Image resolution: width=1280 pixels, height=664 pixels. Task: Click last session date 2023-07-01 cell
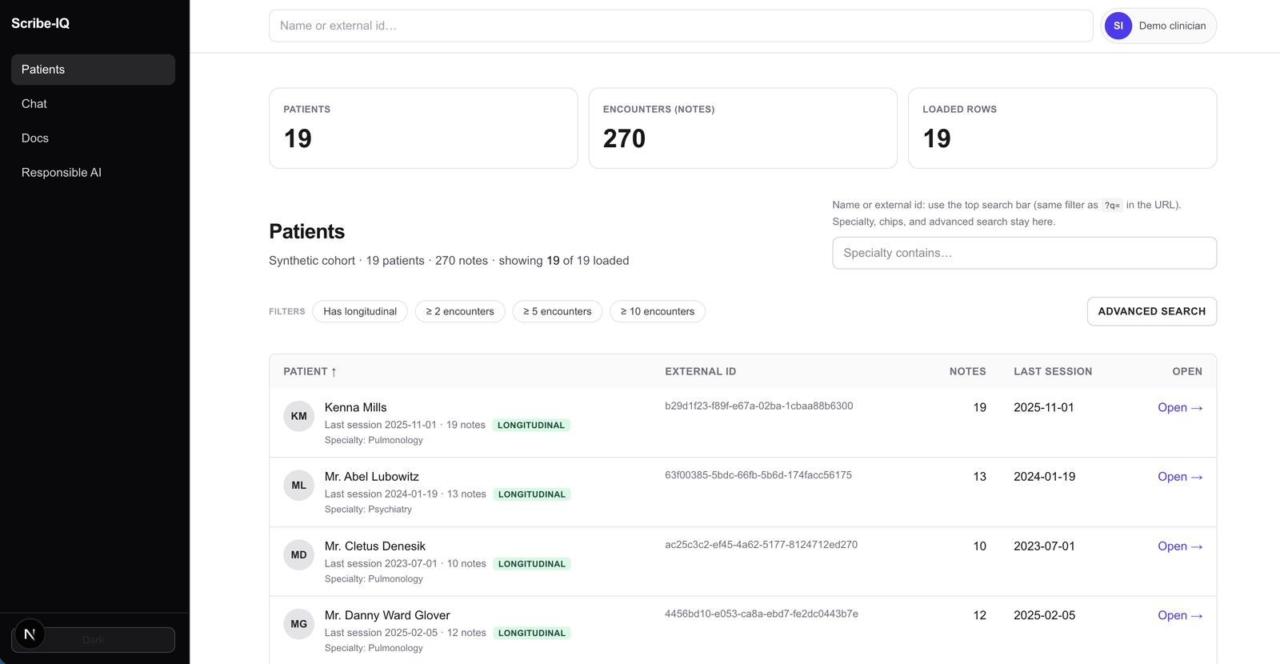(1044, 546)
